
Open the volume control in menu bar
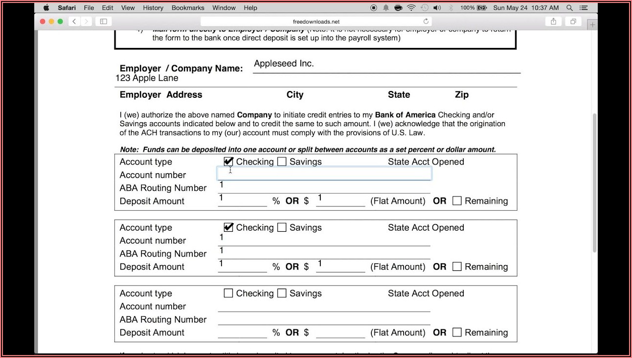(x=437, y=8)
